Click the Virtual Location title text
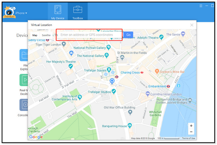The height and width of the screenshot is (145, 217). click(x=41, y=25)
